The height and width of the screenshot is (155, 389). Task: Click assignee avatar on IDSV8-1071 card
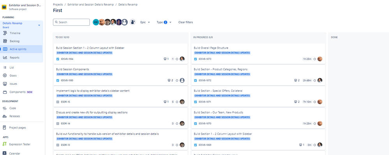pyautogui.click(x=320, y=102)
